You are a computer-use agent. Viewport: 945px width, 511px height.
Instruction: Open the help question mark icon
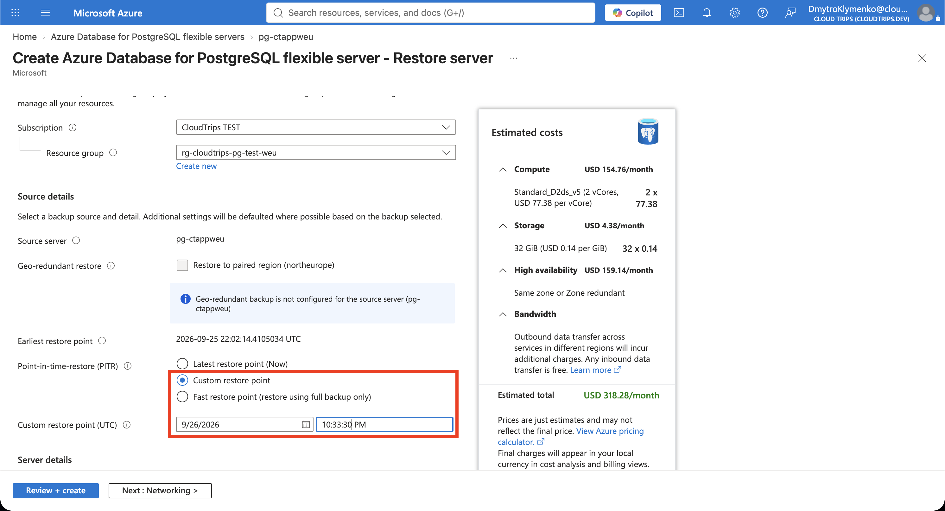point(762,13)
